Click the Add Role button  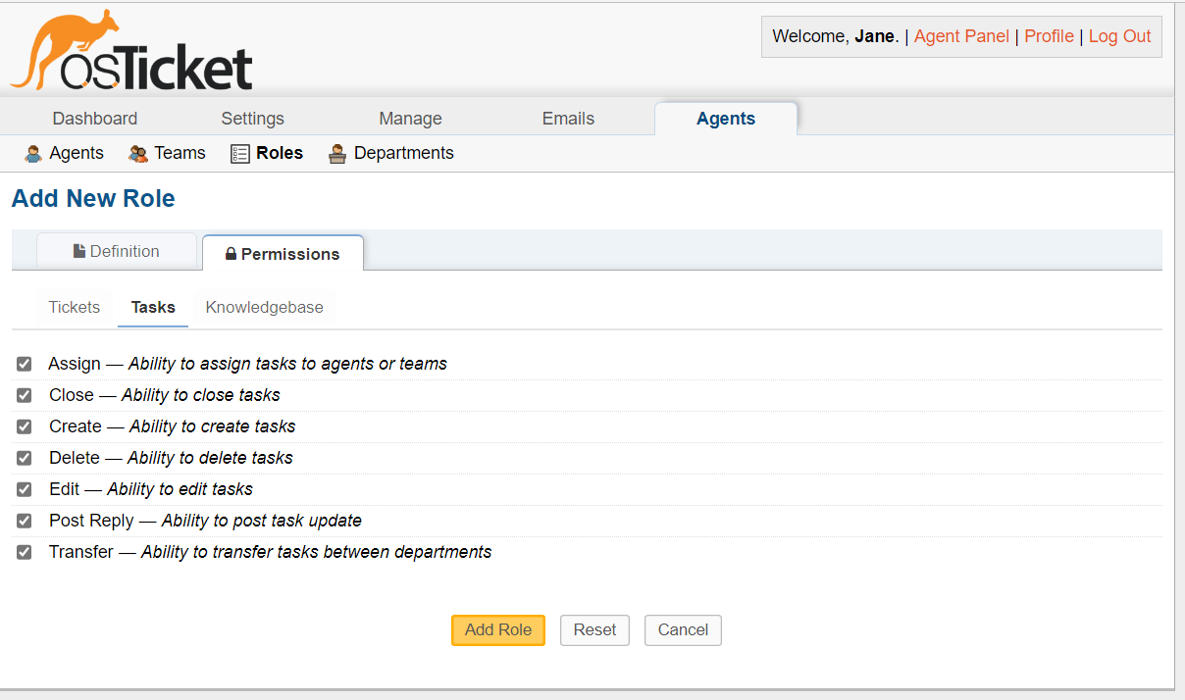pyautogui.click(x=497, y=629)
